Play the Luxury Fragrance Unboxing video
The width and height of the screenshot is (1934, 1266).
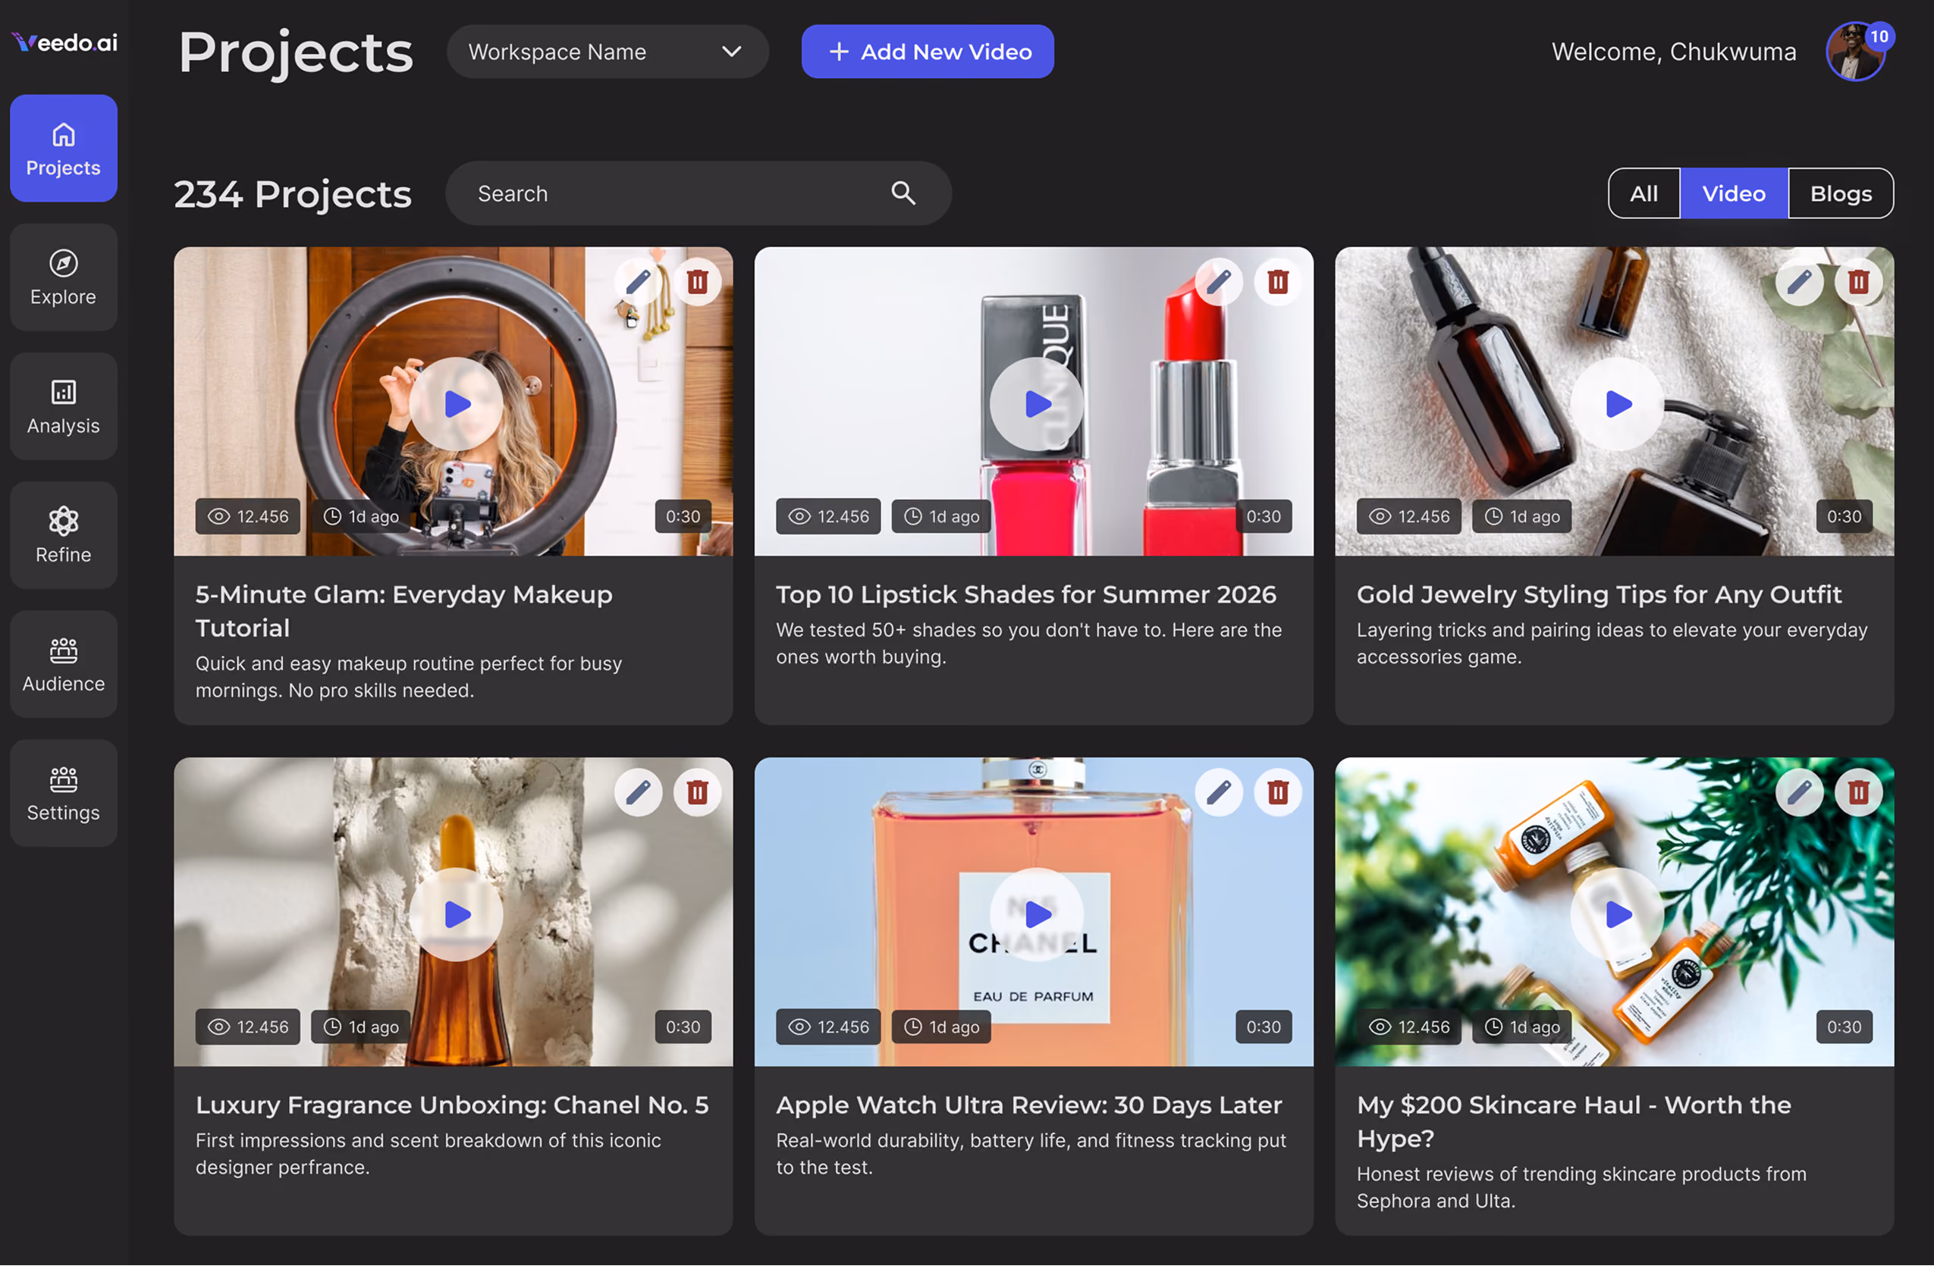(x=457, y=915)
